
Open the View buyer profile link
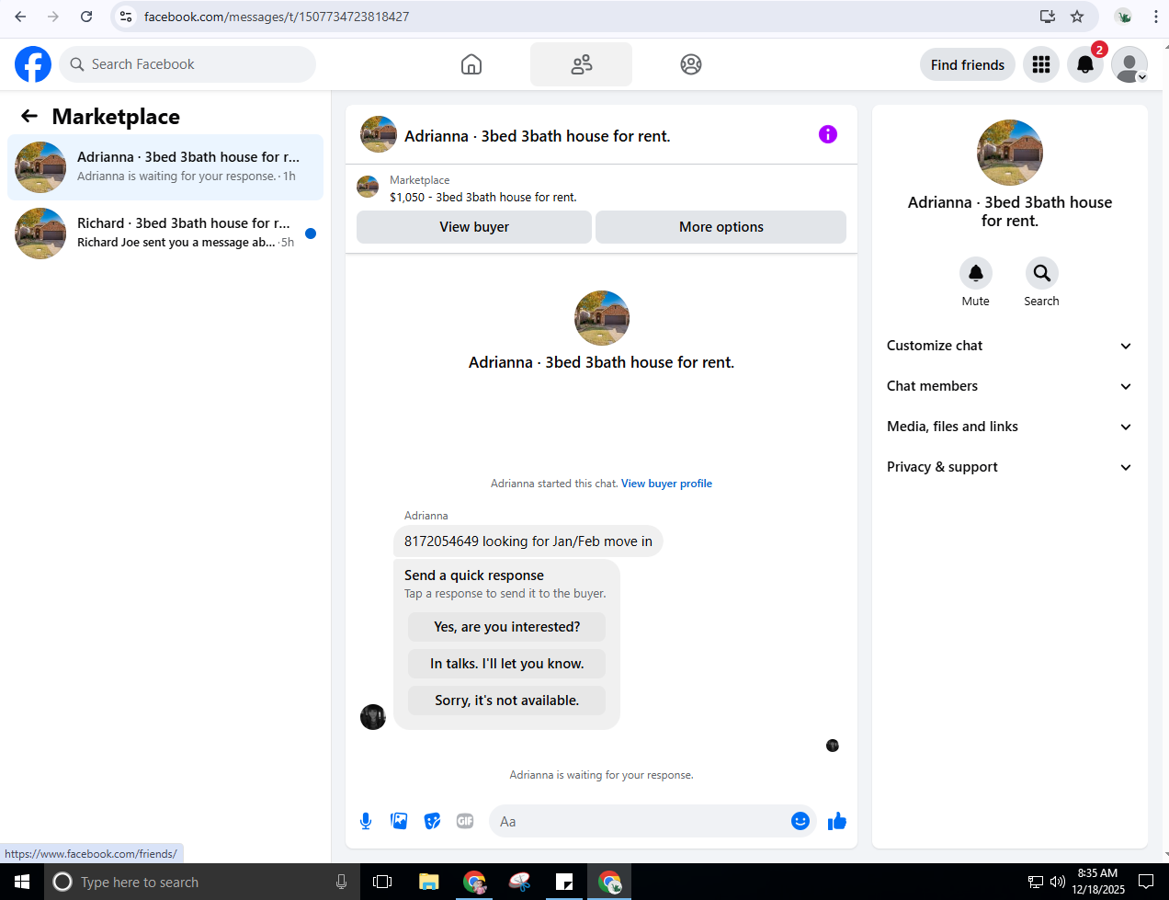coord(666,484)
